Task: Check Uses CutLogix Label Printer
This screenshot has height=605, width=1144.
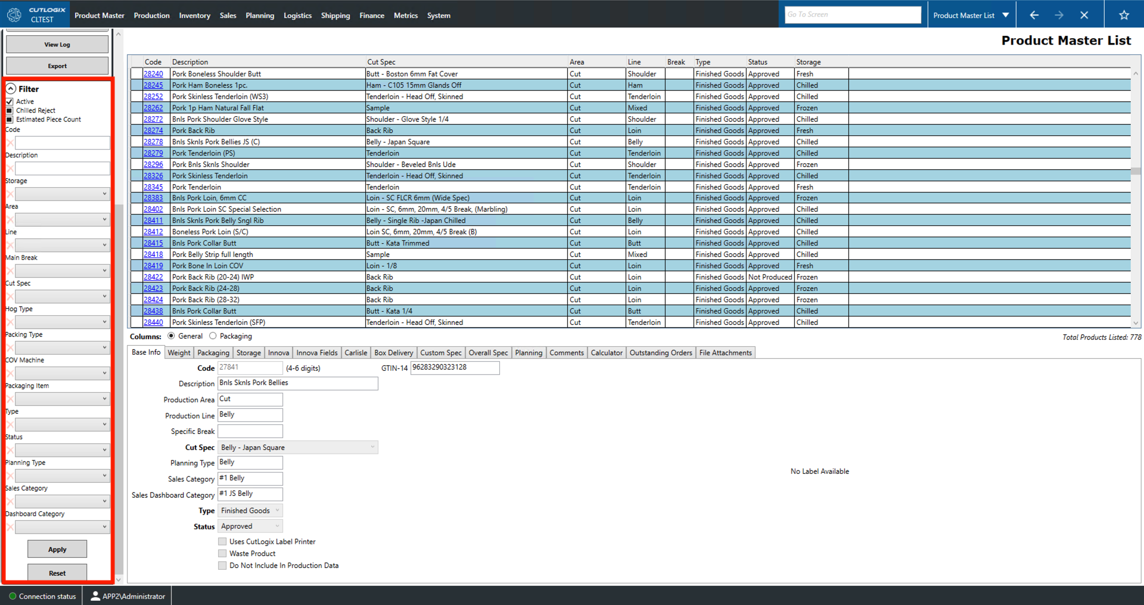Action: (222, 541)
